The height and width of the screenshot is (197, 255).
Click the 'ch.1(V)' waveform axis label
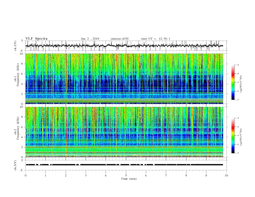click(15, 46)
